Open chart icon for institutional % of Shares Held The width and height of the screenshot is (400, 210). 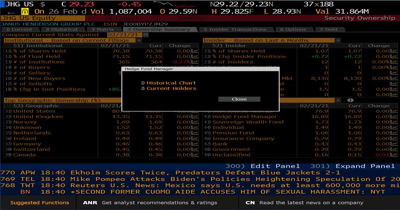coord(195,51)
